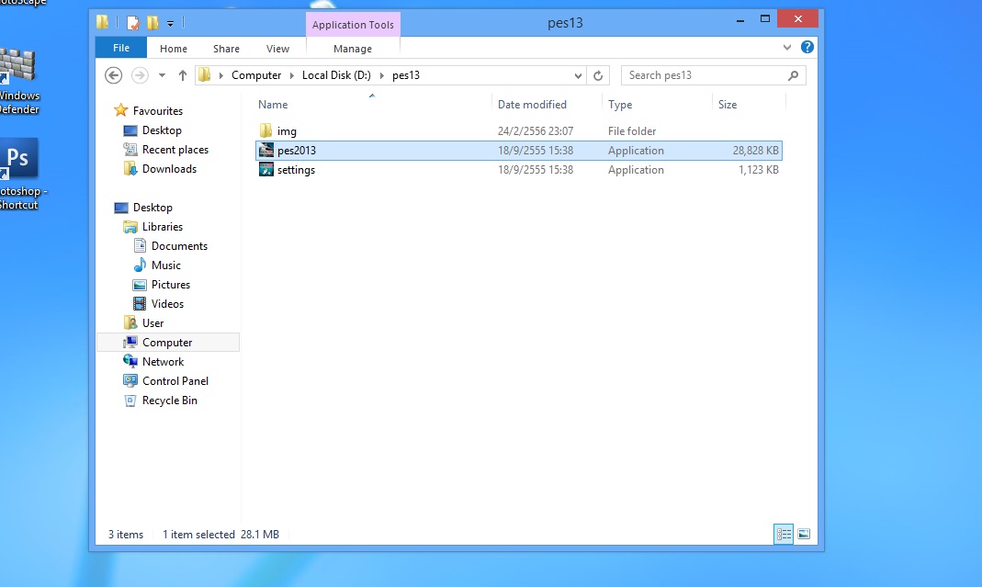
Task: Switch to the View tab
Action: coord(277,49)
